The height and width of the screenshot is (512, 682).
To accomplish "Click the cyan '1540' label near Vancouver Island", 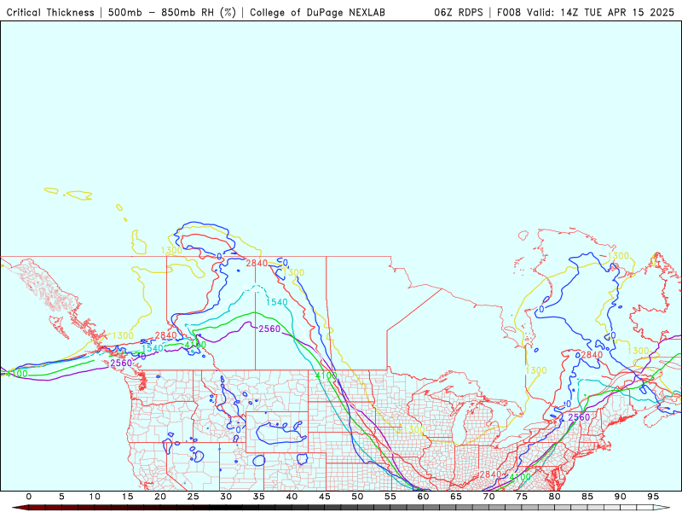I will click(153, 348).
